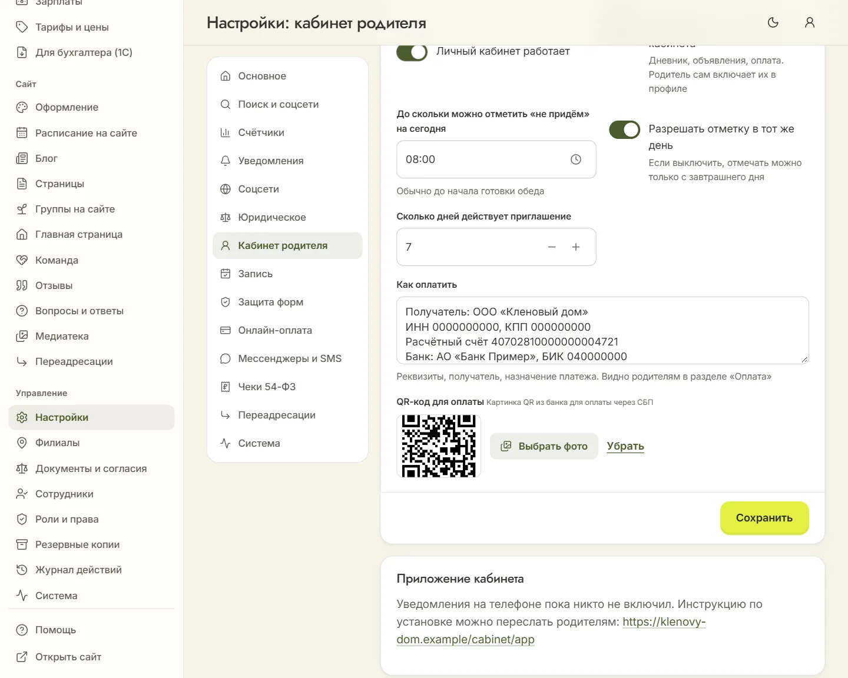The width and height of the screenshot is (848, 678).
Task: Open "Медиатека" in left sidebar
Action: coord(91,336)
